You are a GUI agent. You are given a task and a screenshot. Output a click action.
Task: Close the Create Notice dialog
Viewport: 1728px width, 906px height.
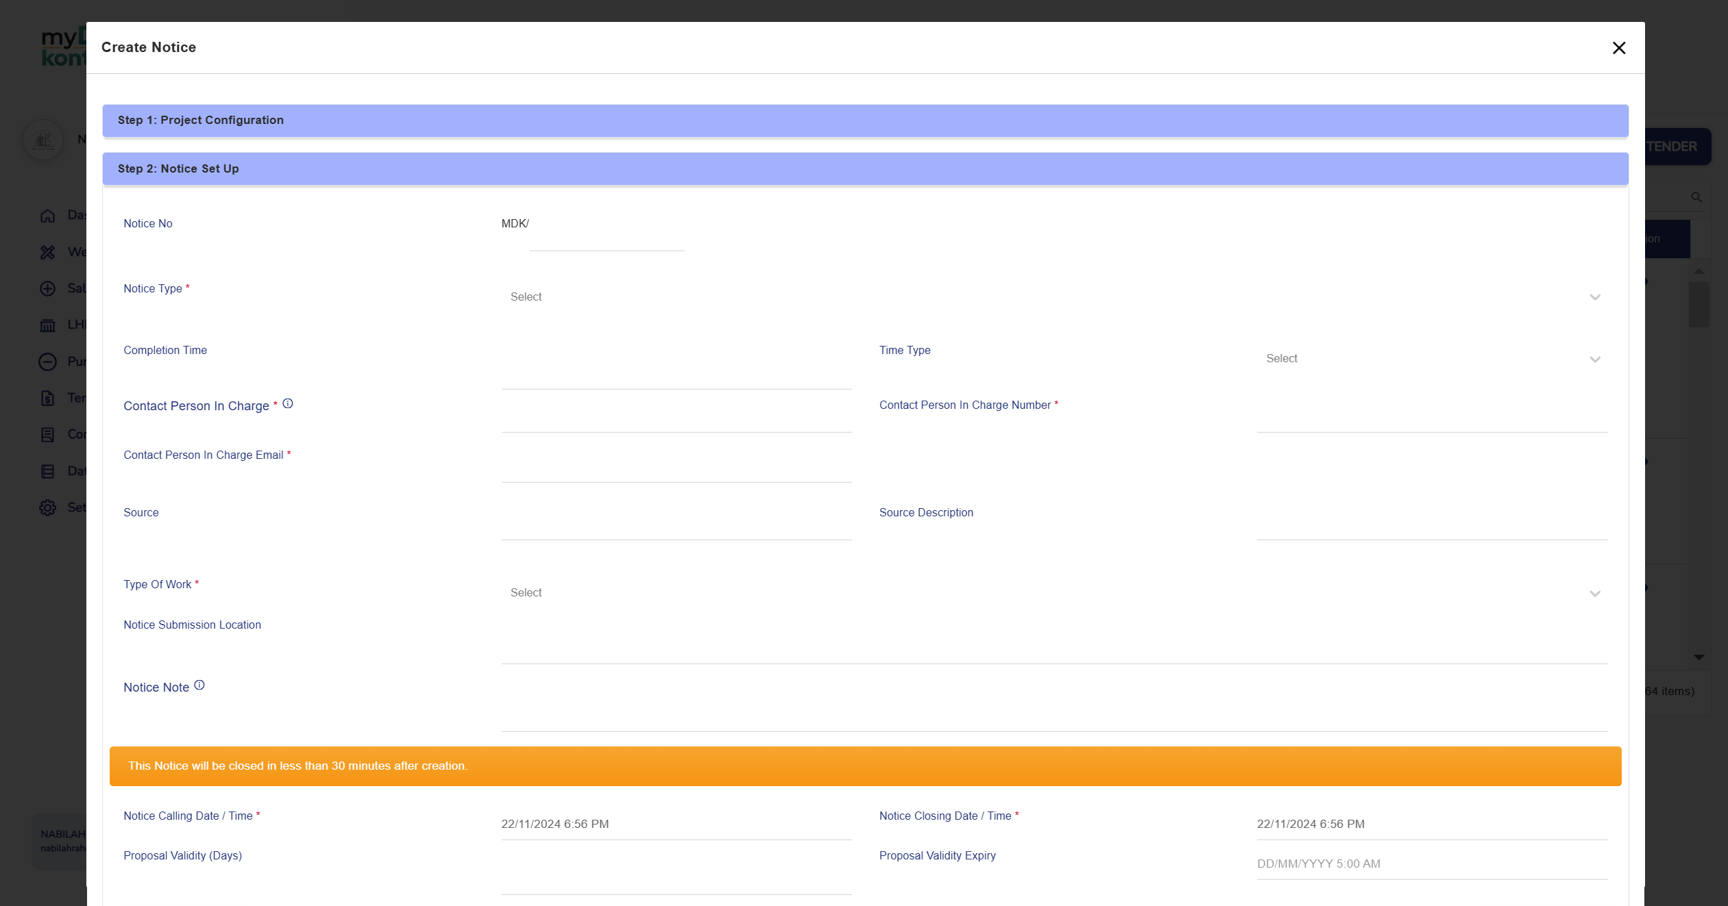[1618, 48]
